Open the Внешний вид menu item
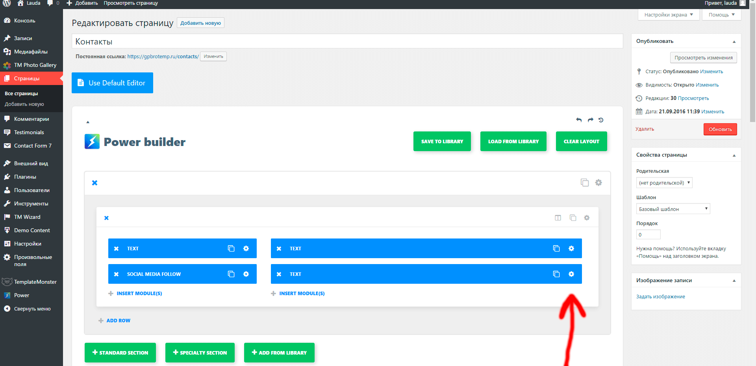The image size is (756, 366). (31, 163)
